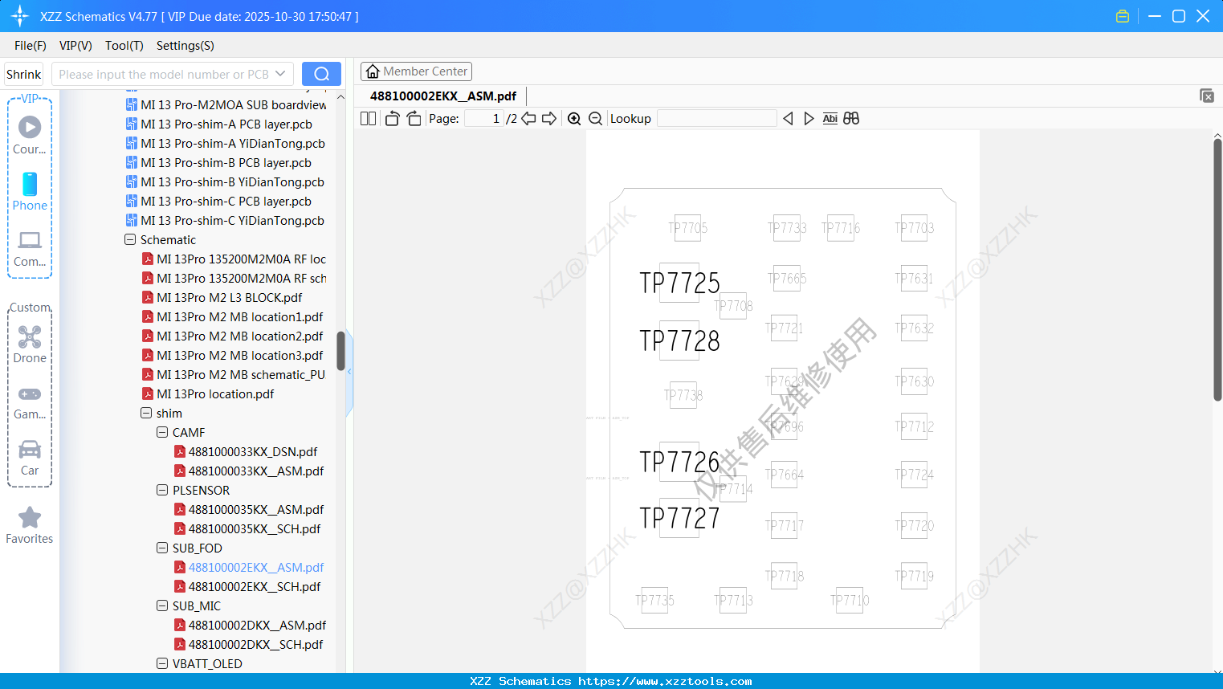1223x689 pixels.
Task: Open the File(F) menu
Action: pos(31,46)
